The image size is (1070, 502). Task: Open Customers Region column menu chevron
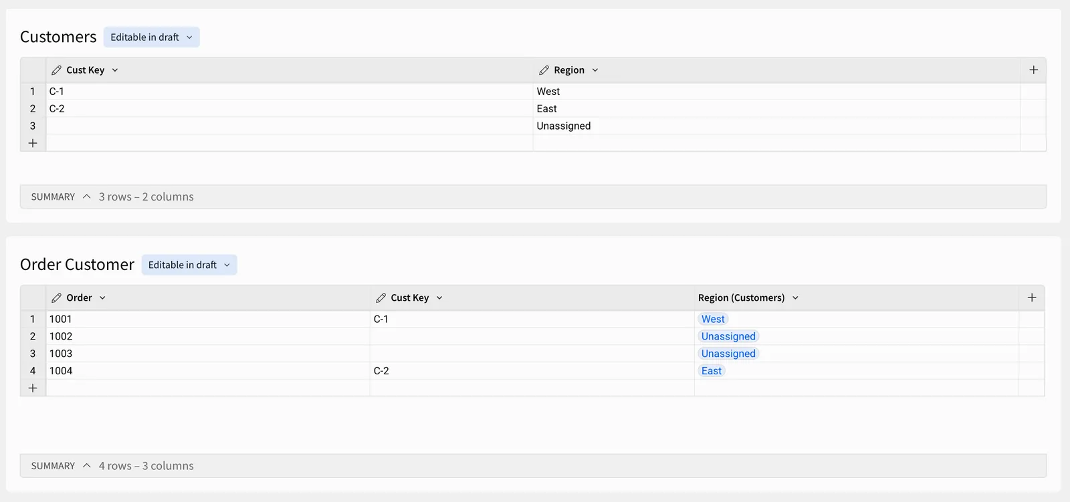595,70
